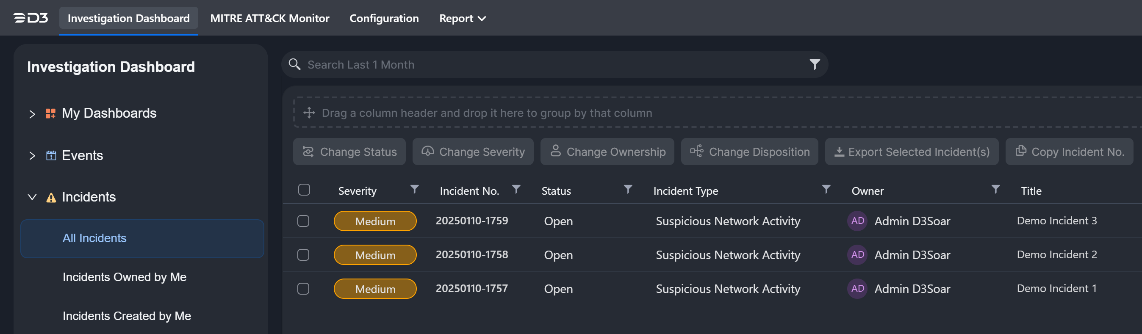Check the box for incident 20250110-1759
1142x334 pixels.
coord(303,221)
